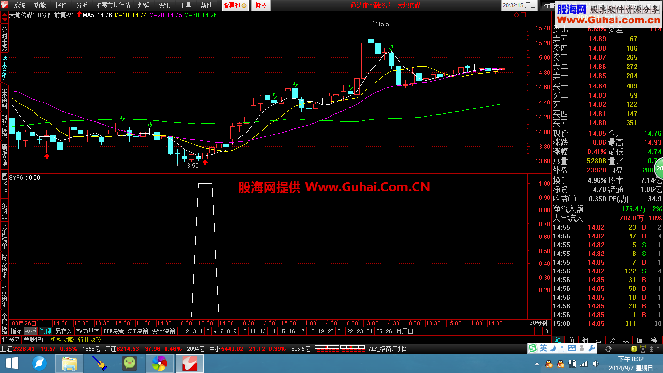The image size is (663, 373).
Task: Switch to the 筹 chip distribution tab
Action: [x=654, y=340]
